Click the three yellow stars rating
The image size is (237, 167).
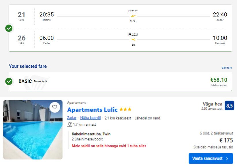125,109
